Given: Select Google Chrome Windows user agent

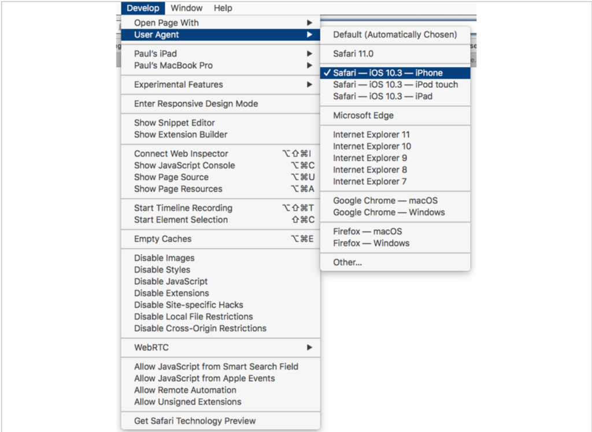Looking at the screenshot, I should [395, 213].
